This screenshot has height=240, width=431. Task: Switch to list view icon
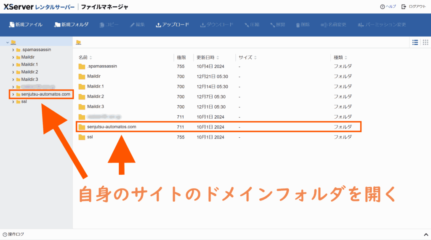tap(415, 42)
